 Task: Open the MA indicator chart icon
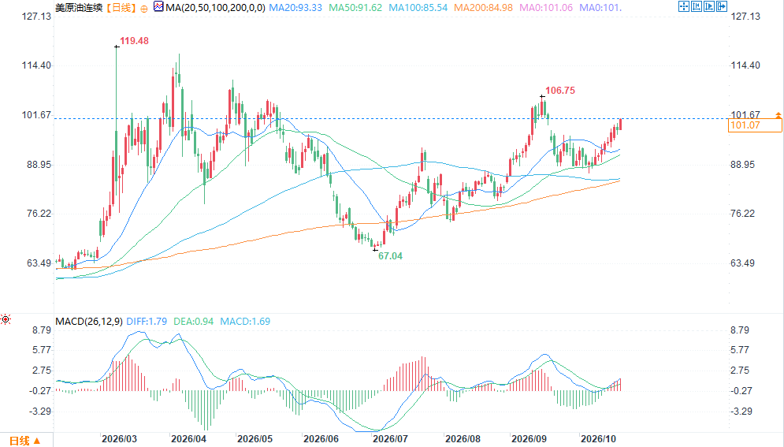pos(158,7)
